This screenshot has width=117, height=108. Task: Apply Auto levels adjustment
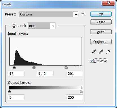tap(101, 32)
